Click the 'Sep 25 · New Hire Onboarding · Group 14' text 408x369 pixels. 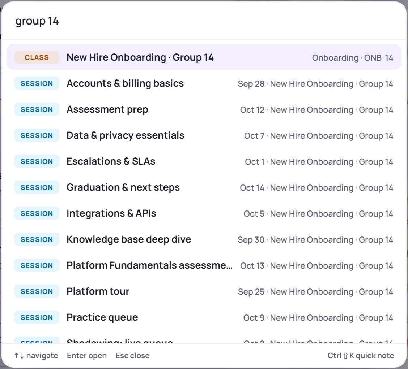point(316,292)
